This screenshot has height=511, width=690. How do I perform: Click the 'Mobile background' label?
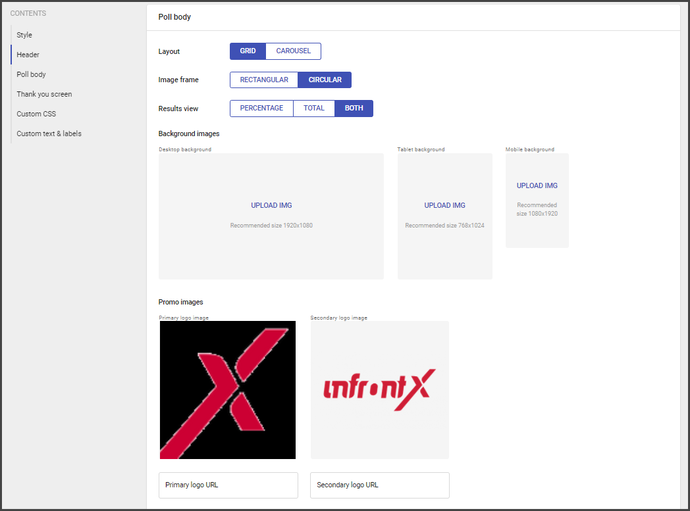(x=530, y=149)
